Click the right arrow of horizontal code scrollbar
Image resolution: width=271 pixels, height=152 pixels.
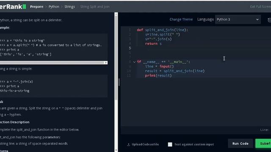pyautogui.click(x=106, y=62)
